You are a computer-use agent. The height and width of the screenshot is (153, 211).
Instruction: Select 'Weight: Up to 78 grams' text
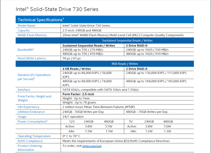point(79,103)
